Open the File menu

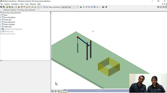tap(2, 4)
